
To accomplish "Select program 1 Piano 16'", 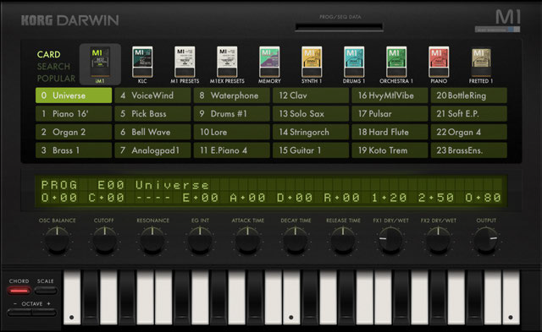I will [74, 114].
